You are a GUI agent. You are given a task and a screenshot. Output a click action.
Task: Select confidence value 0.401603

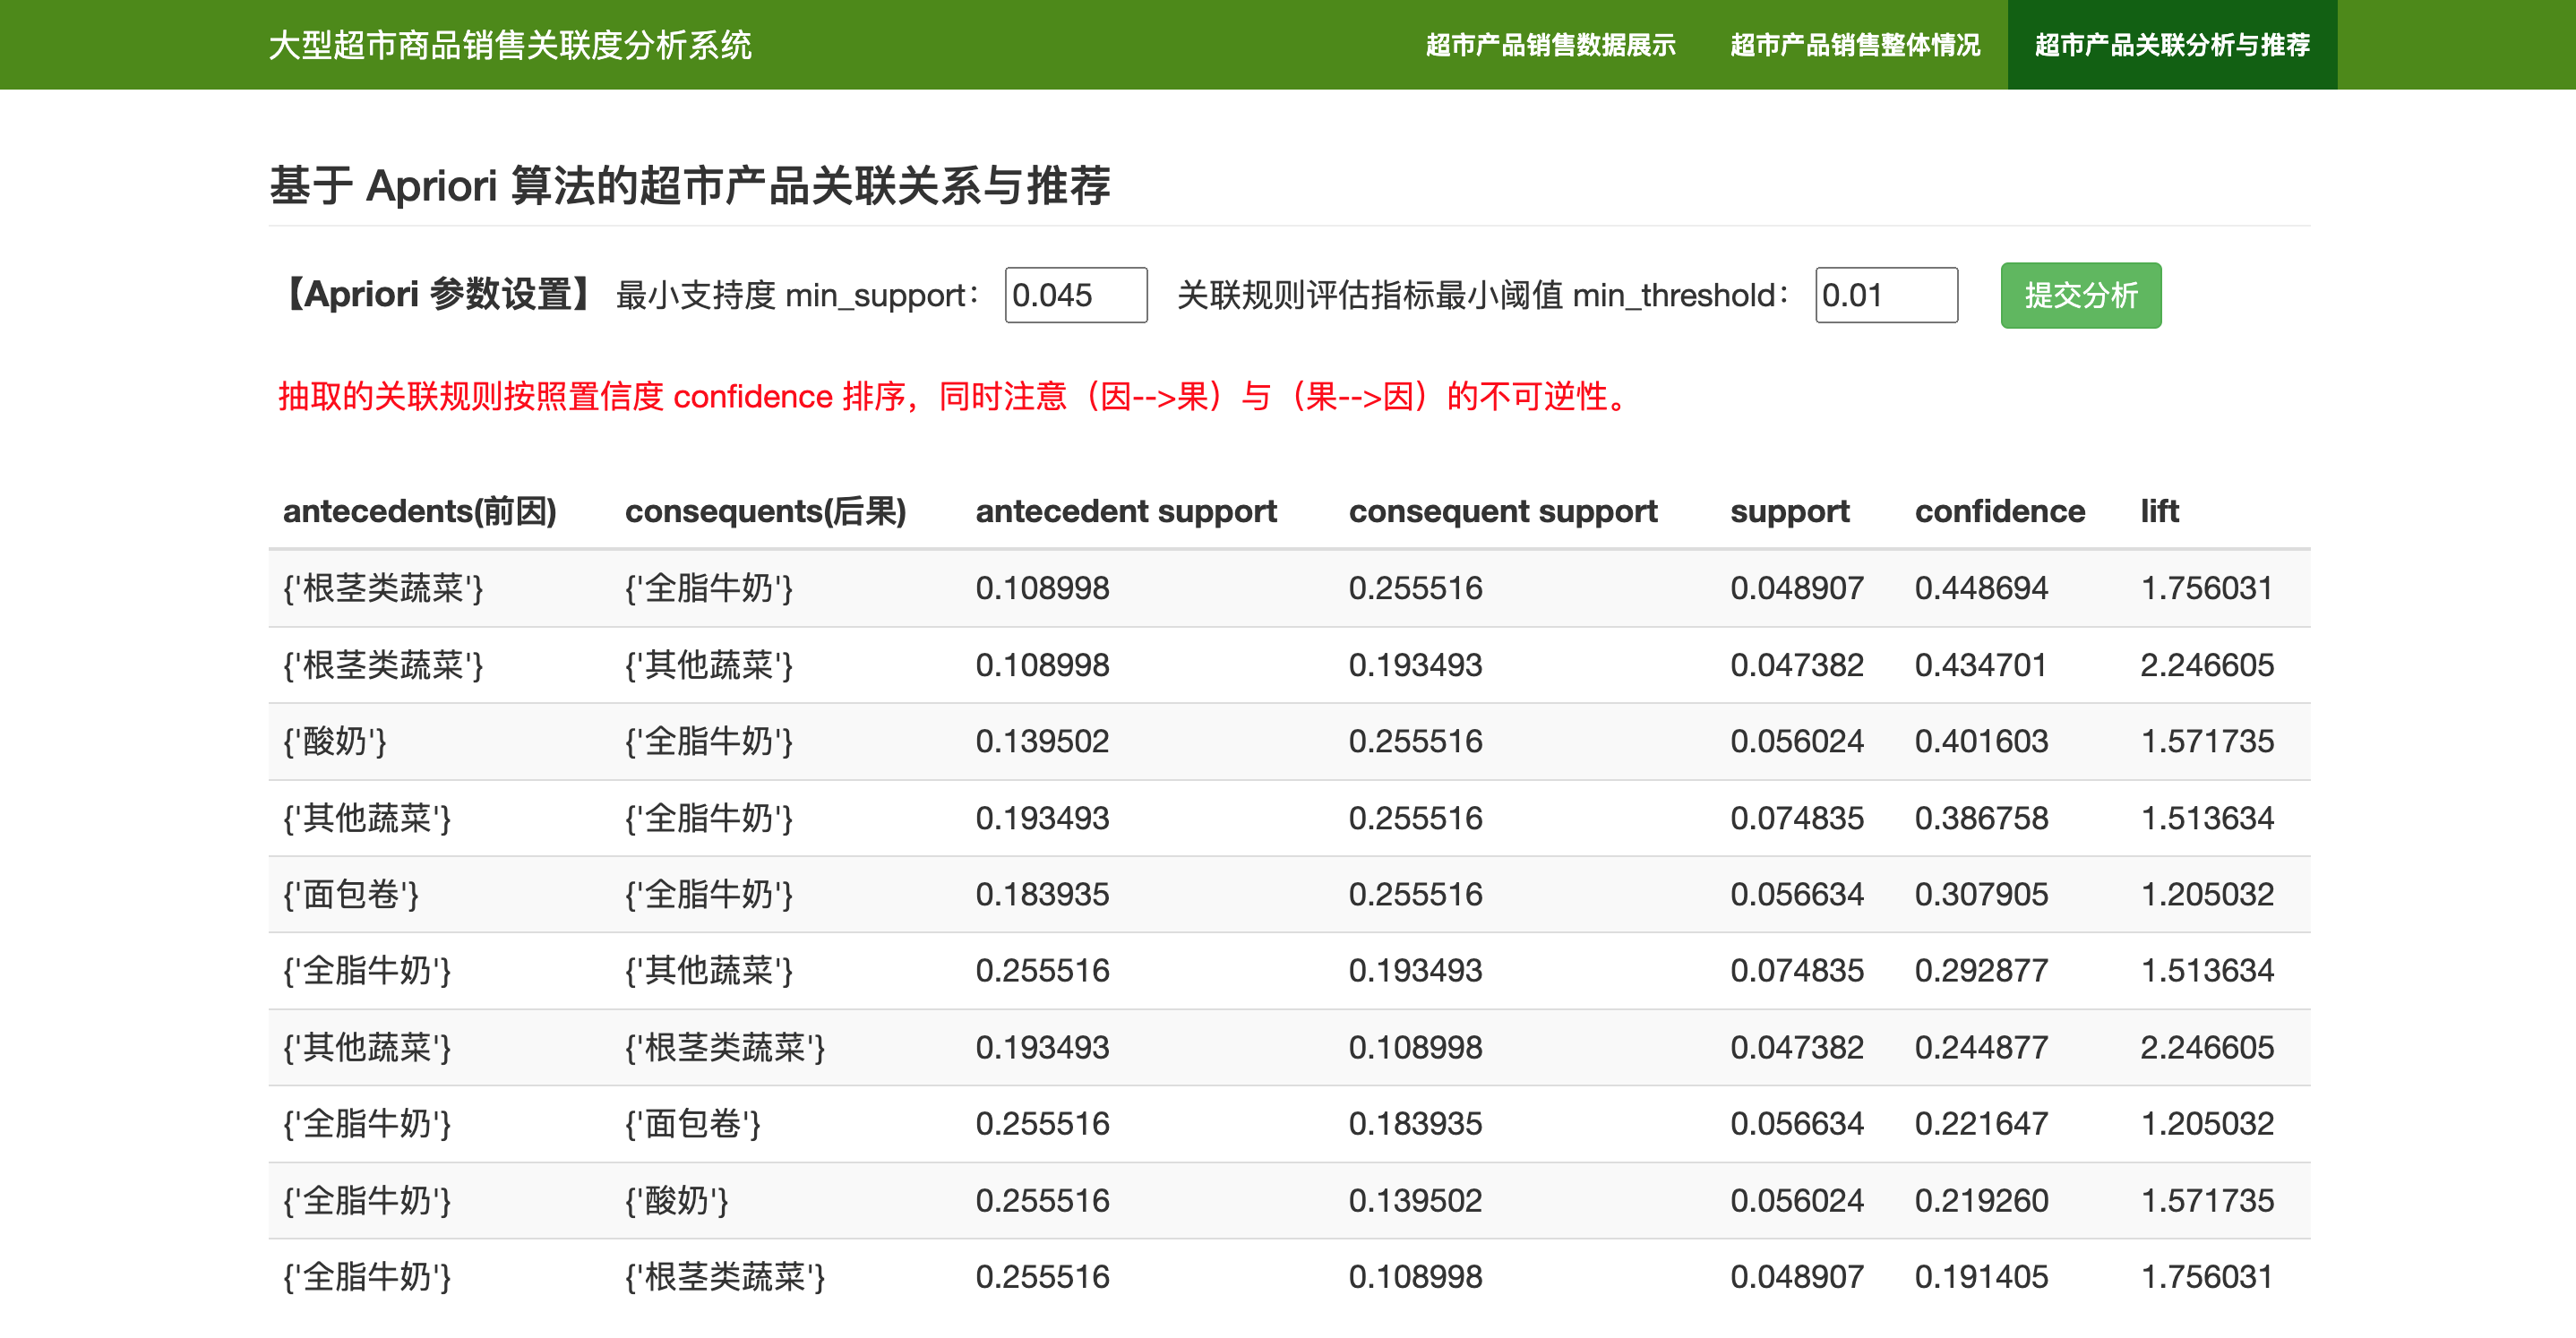(x=1981, y=741)
